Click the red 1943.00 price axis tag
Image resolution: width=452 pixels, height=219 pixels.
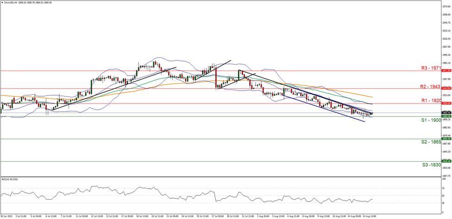pyautogui.click(x=445, y=88)
